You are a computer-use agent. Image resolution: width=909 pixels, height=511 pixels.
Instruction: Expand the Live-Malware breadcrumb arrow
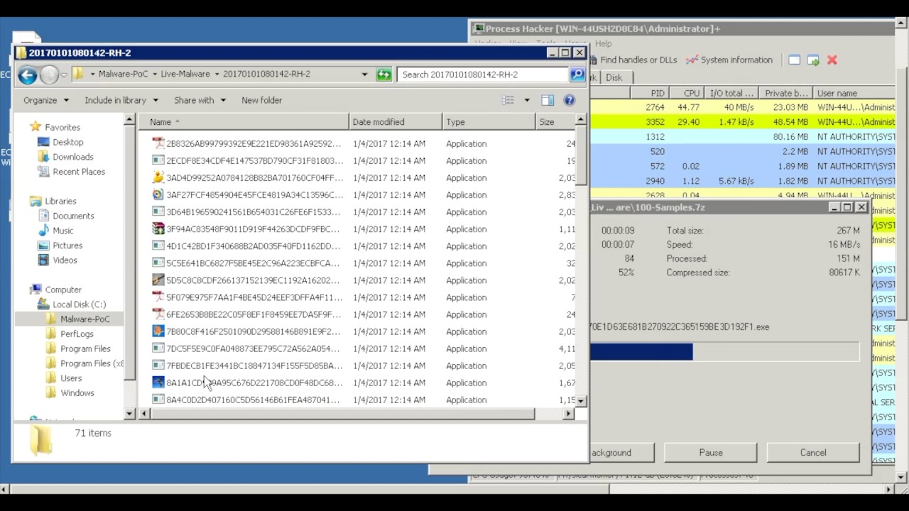click(x=217, y=75)
